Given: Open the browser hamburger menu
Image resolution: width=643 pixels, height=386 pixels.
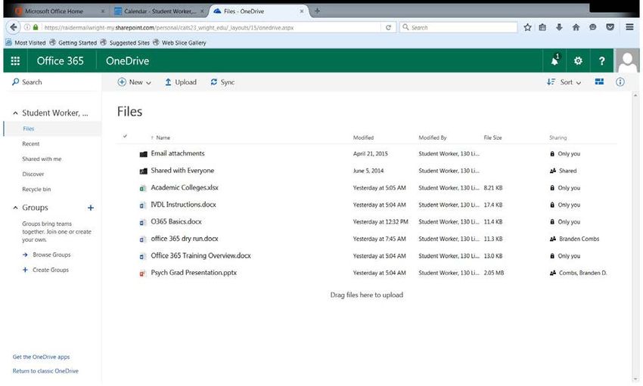Looking at the screenshot, I should (x=629, y=27).
